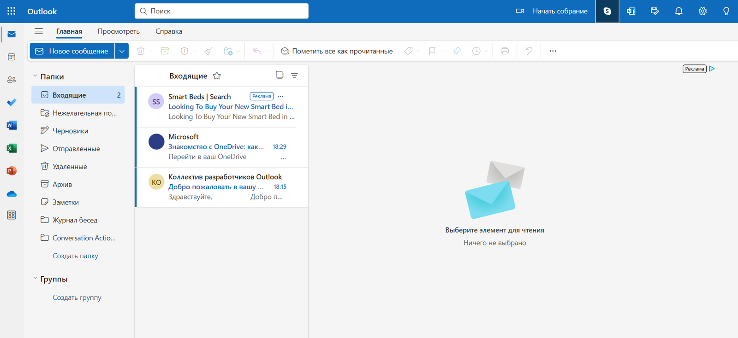Click the Reply arrow toolbar icon

click(x=257, y=51)
